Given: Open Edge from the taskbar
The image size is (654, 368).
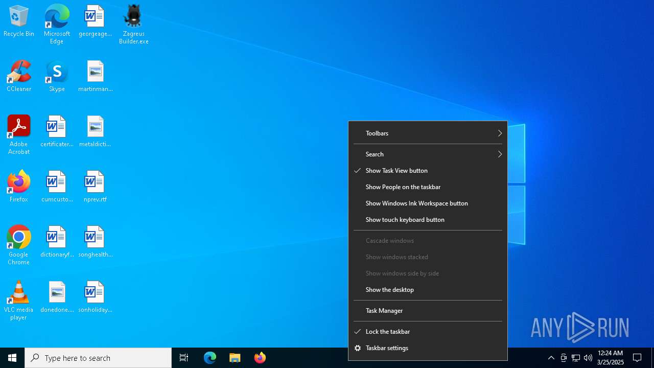Looking at the screenshot, I should [x=210, y=358].
